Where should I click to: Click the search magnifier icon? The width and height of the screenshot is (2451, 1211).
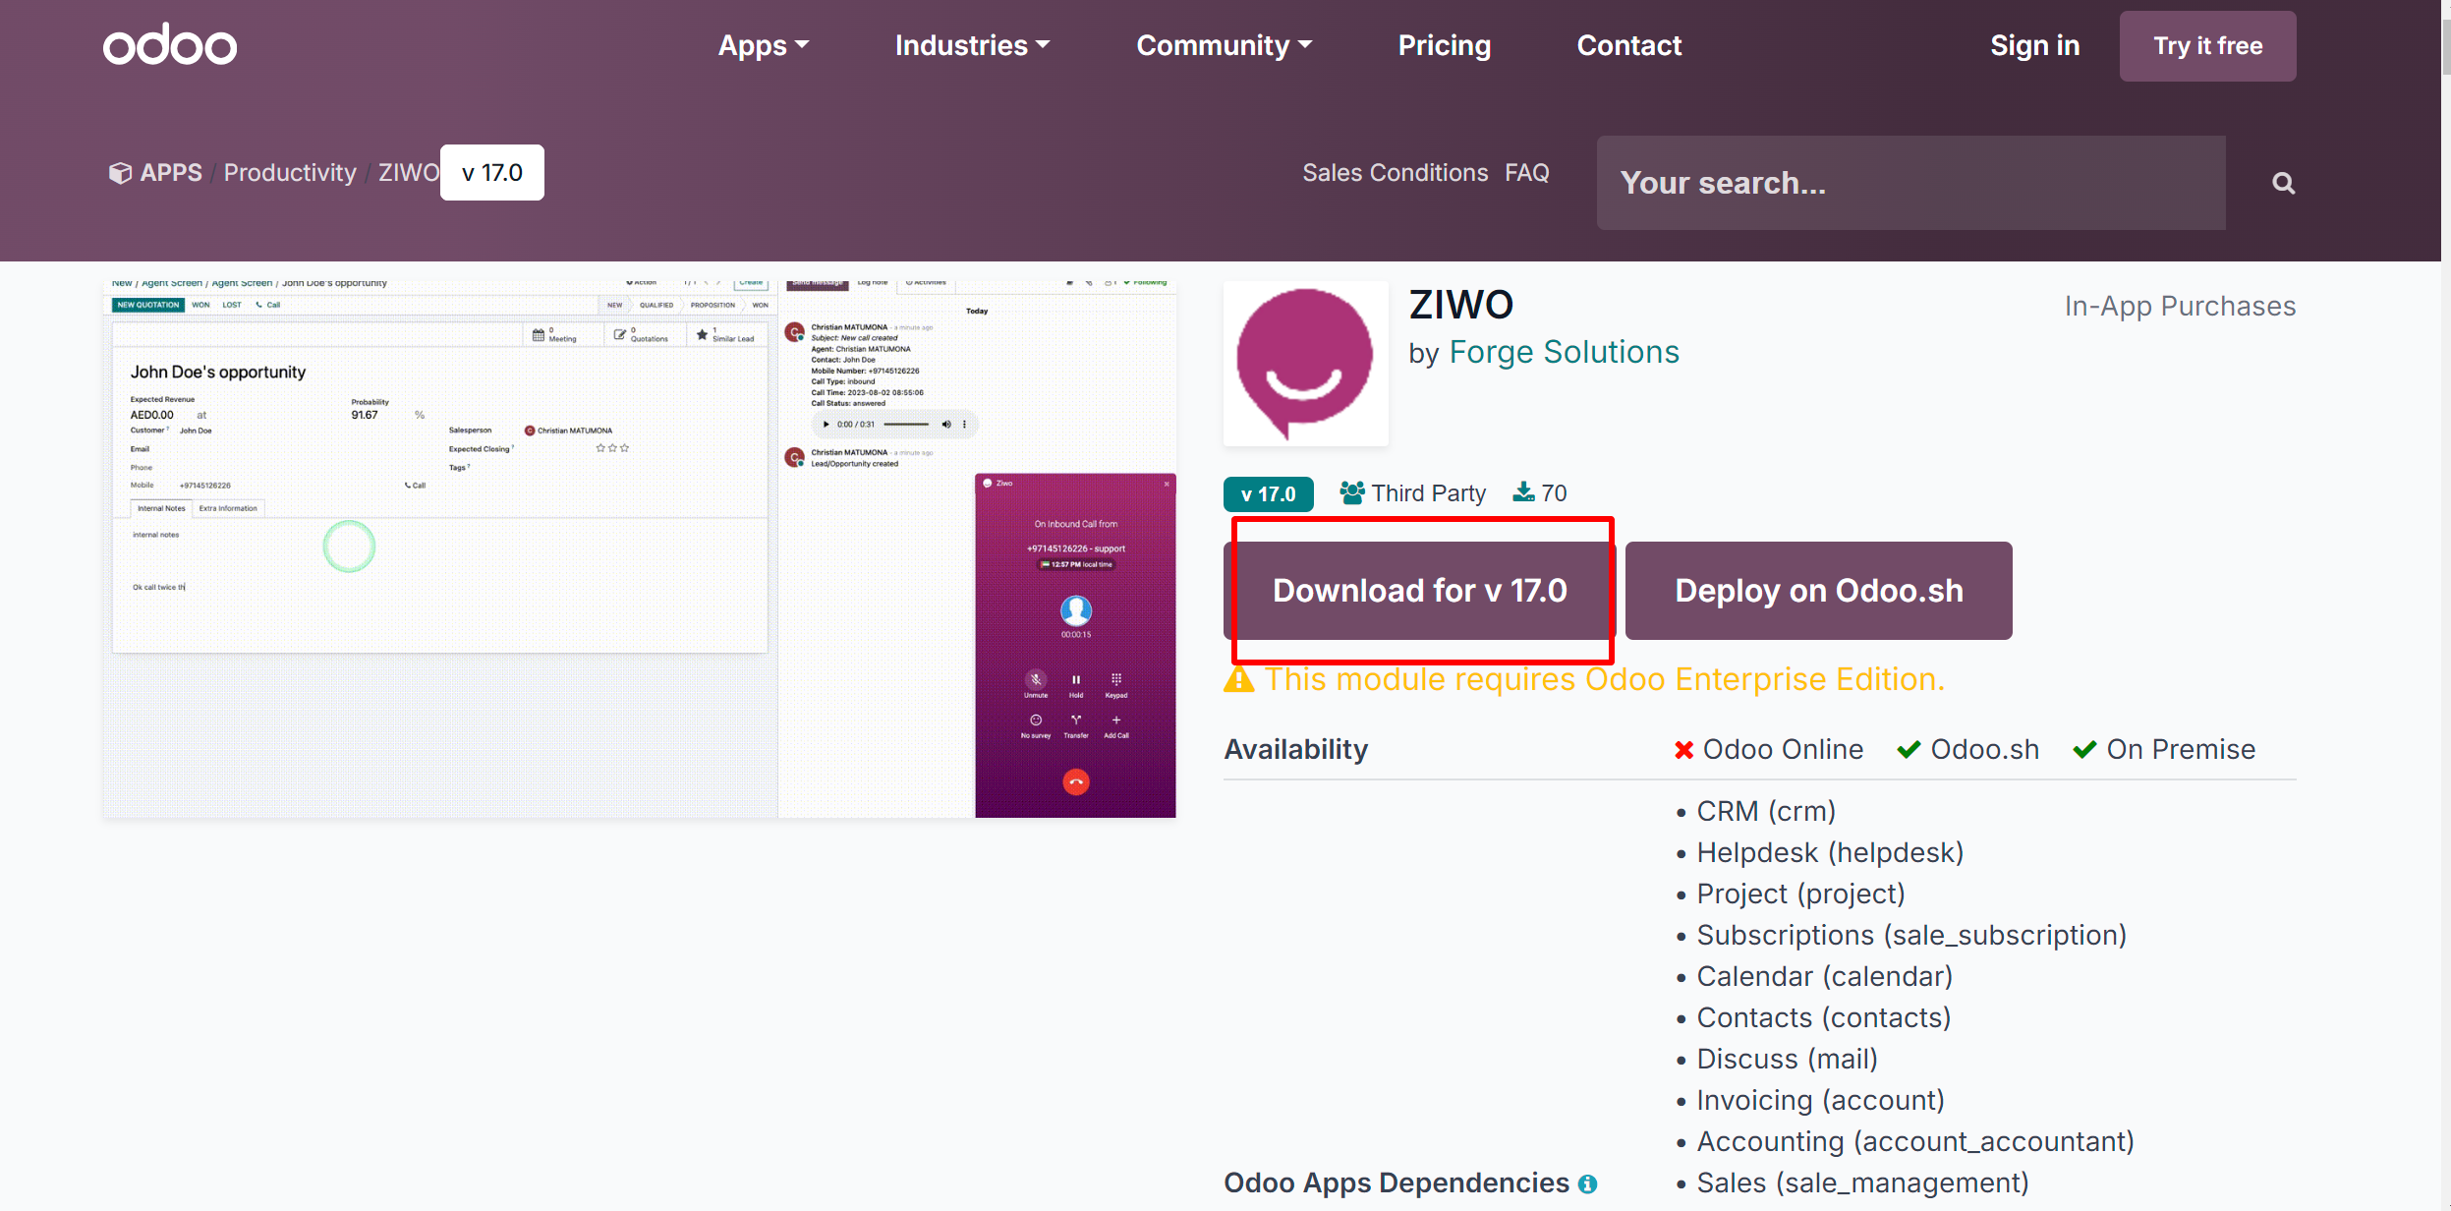point(2284,183)
